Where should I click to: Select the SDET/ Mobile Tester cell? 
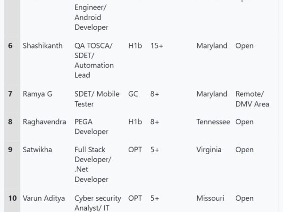point(97,99)
